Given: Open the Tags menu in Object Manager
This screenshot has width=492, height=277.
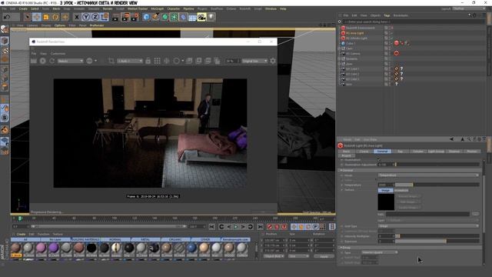Looking at the screenshot, I should (x=387, y=15).
